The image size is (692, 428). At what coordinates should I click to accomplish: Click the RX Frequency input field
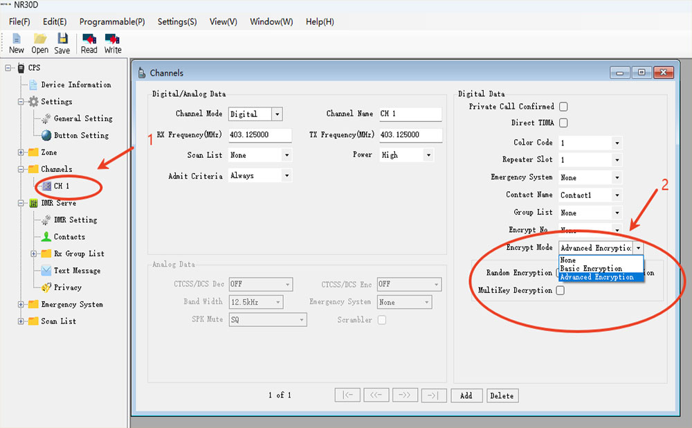coord(260,135)
